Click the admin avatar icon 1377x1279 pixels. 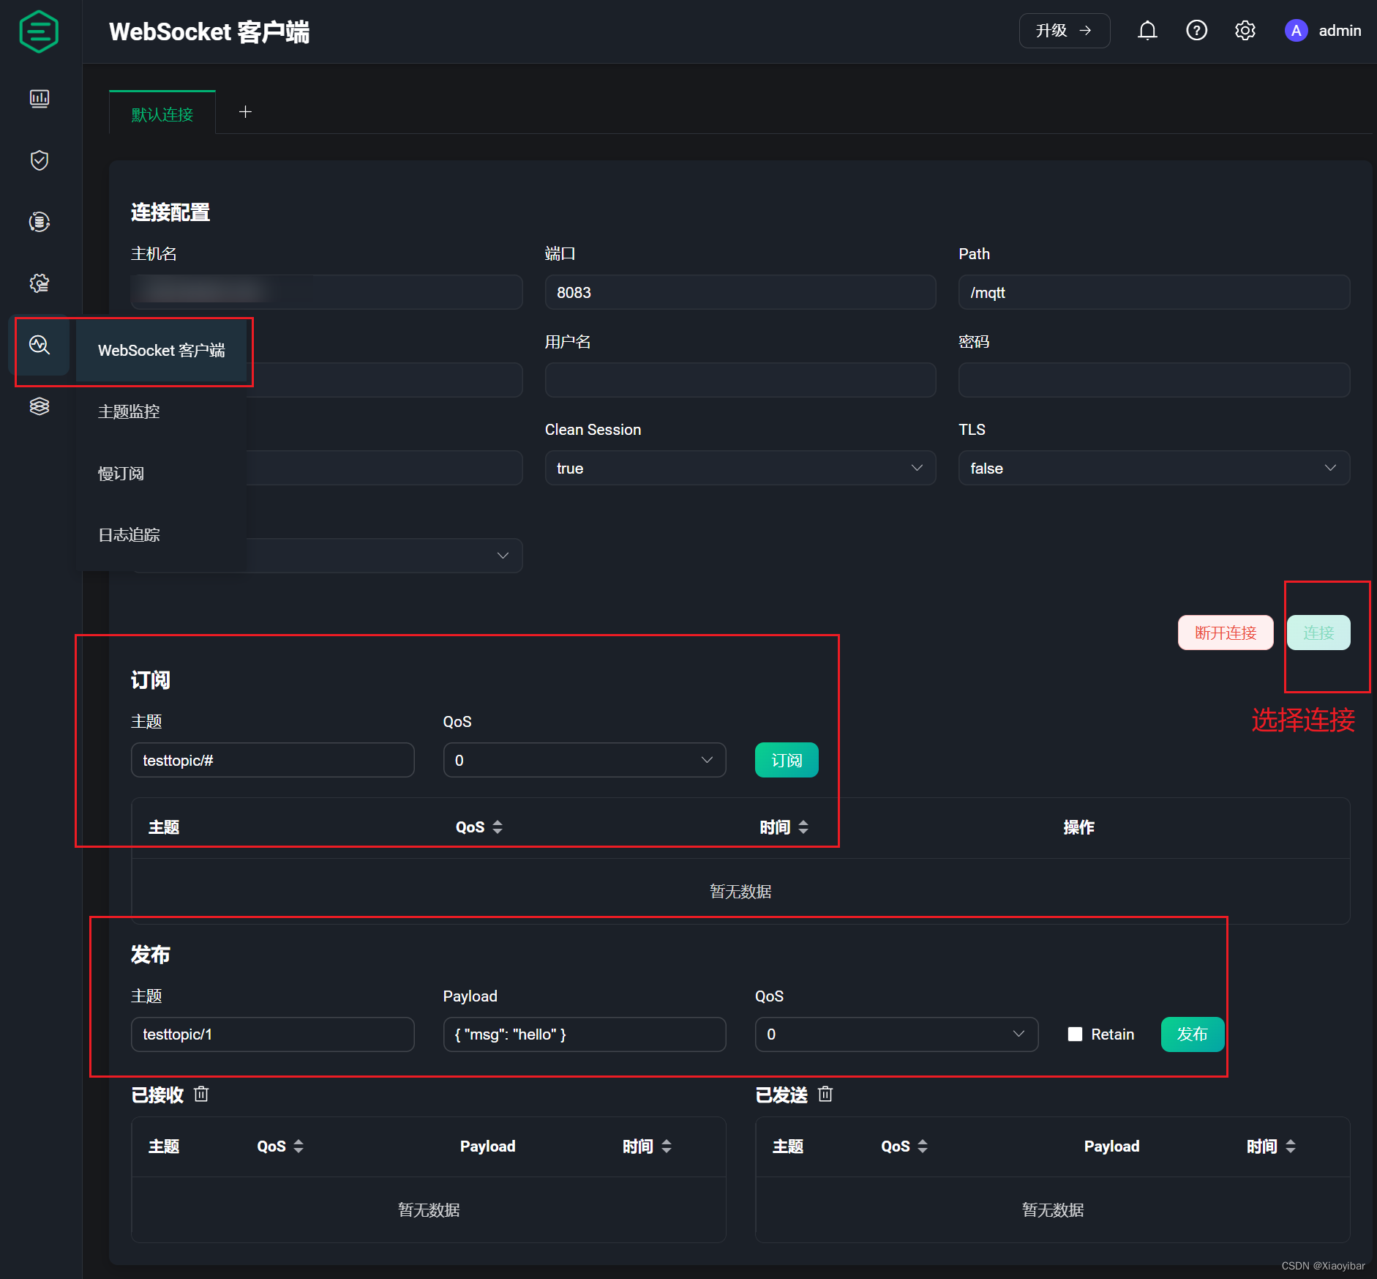[x=1296, y=31]
